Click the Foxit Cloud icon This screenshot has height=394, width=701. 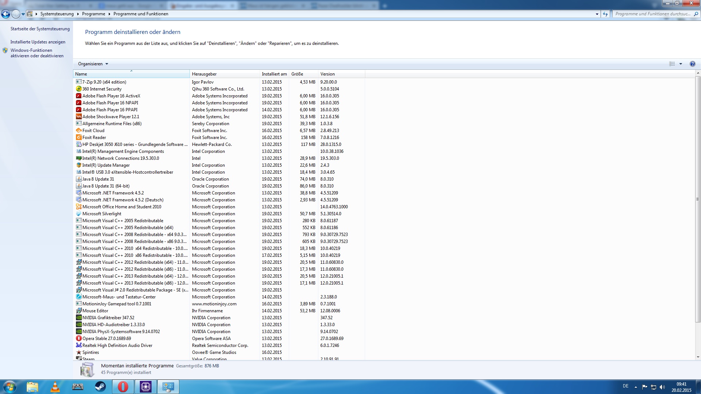pyautogui.click(x=78, y=131)
